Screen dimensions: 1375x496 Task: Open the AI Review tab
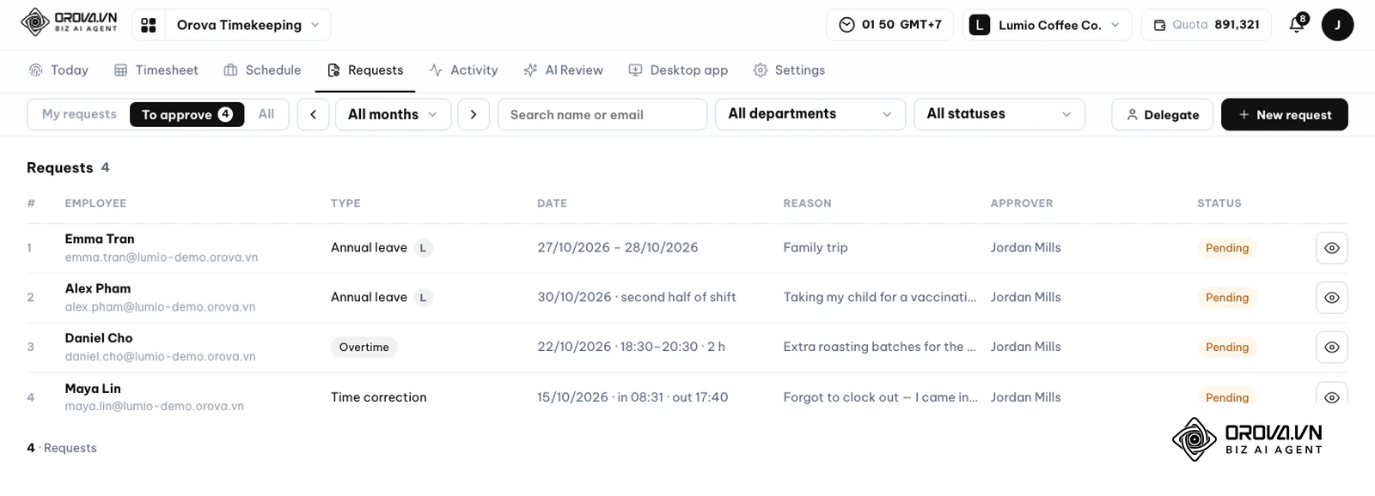pyautogui.click(x=564, y=70)
